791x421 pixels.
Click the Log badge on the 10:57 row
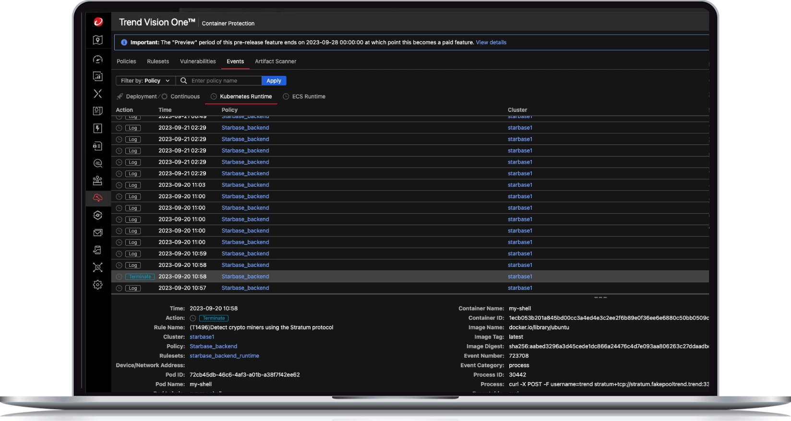(133, 288)
